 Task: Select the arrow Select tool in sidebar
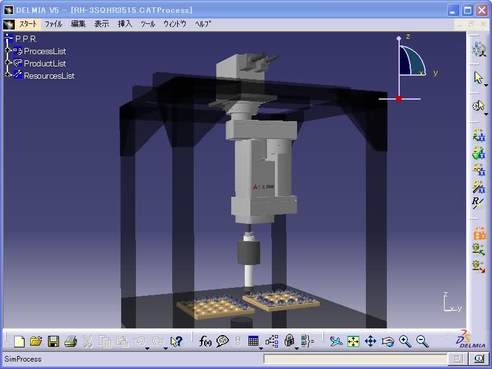pos(478,77)
